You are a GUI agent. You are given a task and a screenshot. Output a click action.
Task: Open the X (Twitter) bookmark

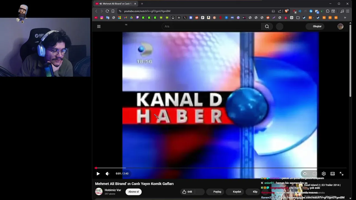185,17
